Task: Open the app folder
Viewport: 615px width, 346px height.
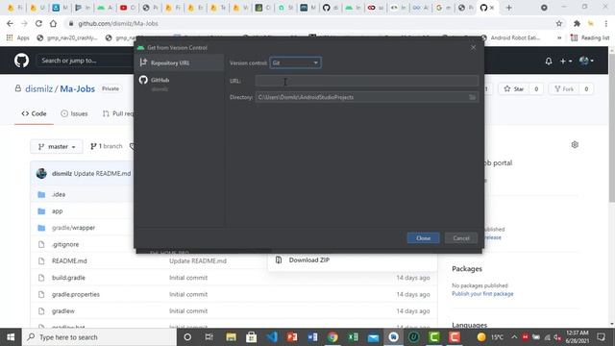Action: point(58,211)
